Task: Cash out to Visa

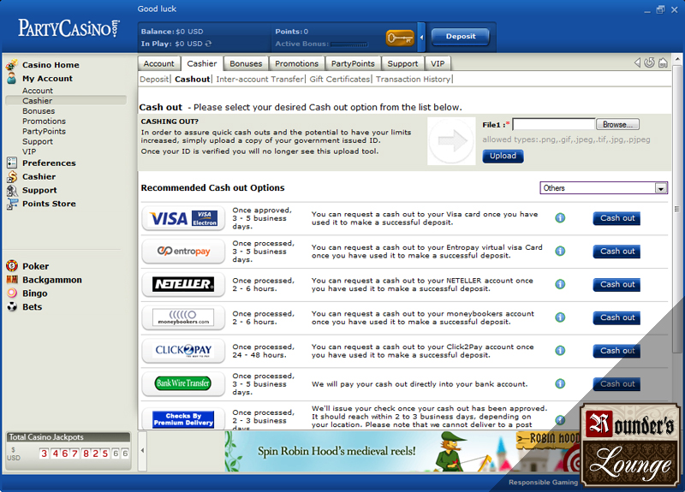Action: point(616,218)
